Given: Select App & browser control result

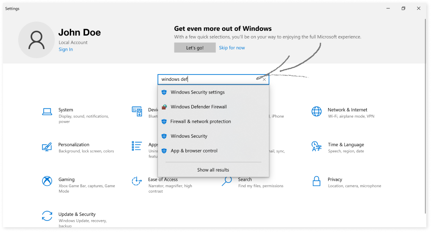Looking at the screenshot, I should coord(194,151).
